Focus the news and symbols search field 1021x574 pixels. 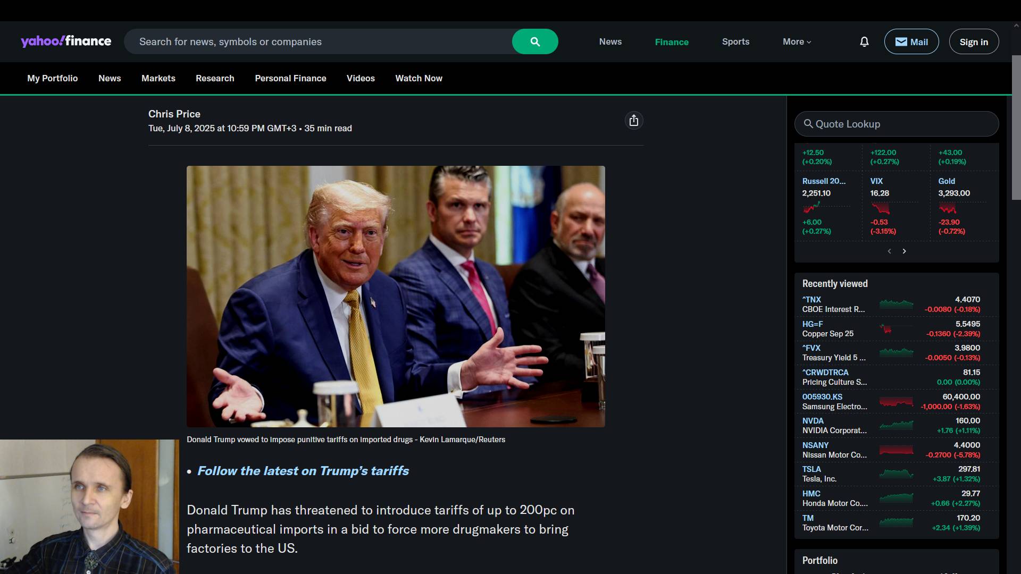pos(319,41)
